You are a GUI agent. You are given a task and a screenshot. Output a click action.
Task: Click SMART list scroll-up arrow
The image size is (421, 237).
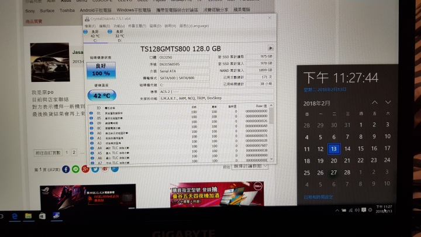coord(271,105)
